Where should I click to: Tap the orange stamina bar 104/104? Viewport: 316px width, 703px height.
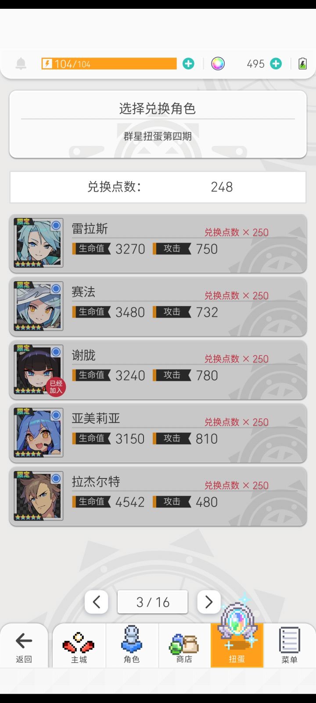coord(109,64)
